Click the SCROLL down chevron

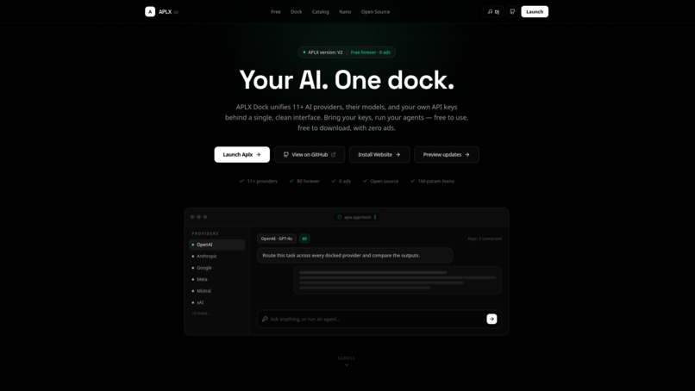point(347,365)
